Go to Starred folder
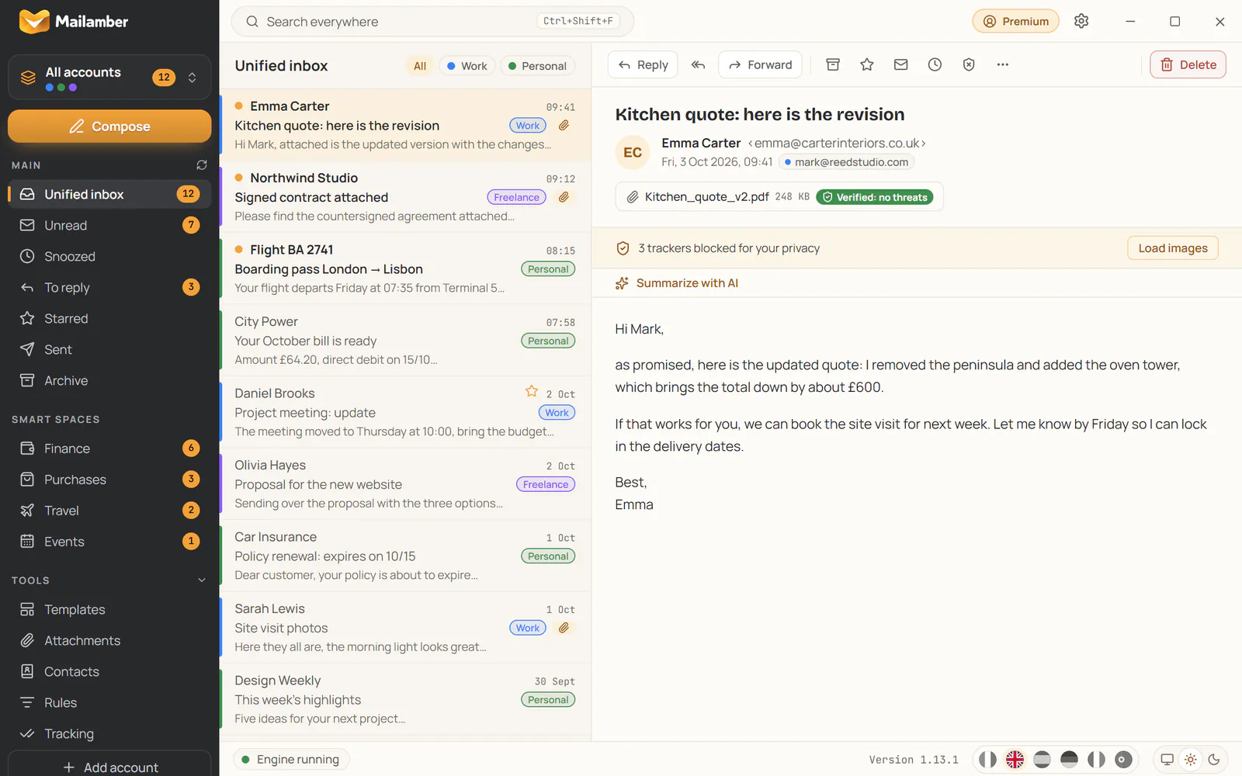 pos(109,318)
